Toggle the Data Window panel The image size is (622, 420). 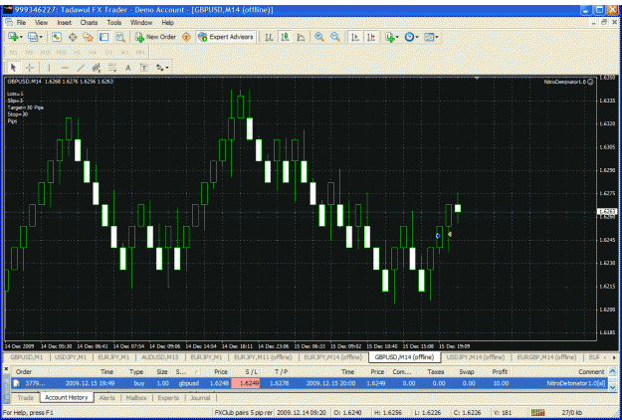[x=73, y=37]
